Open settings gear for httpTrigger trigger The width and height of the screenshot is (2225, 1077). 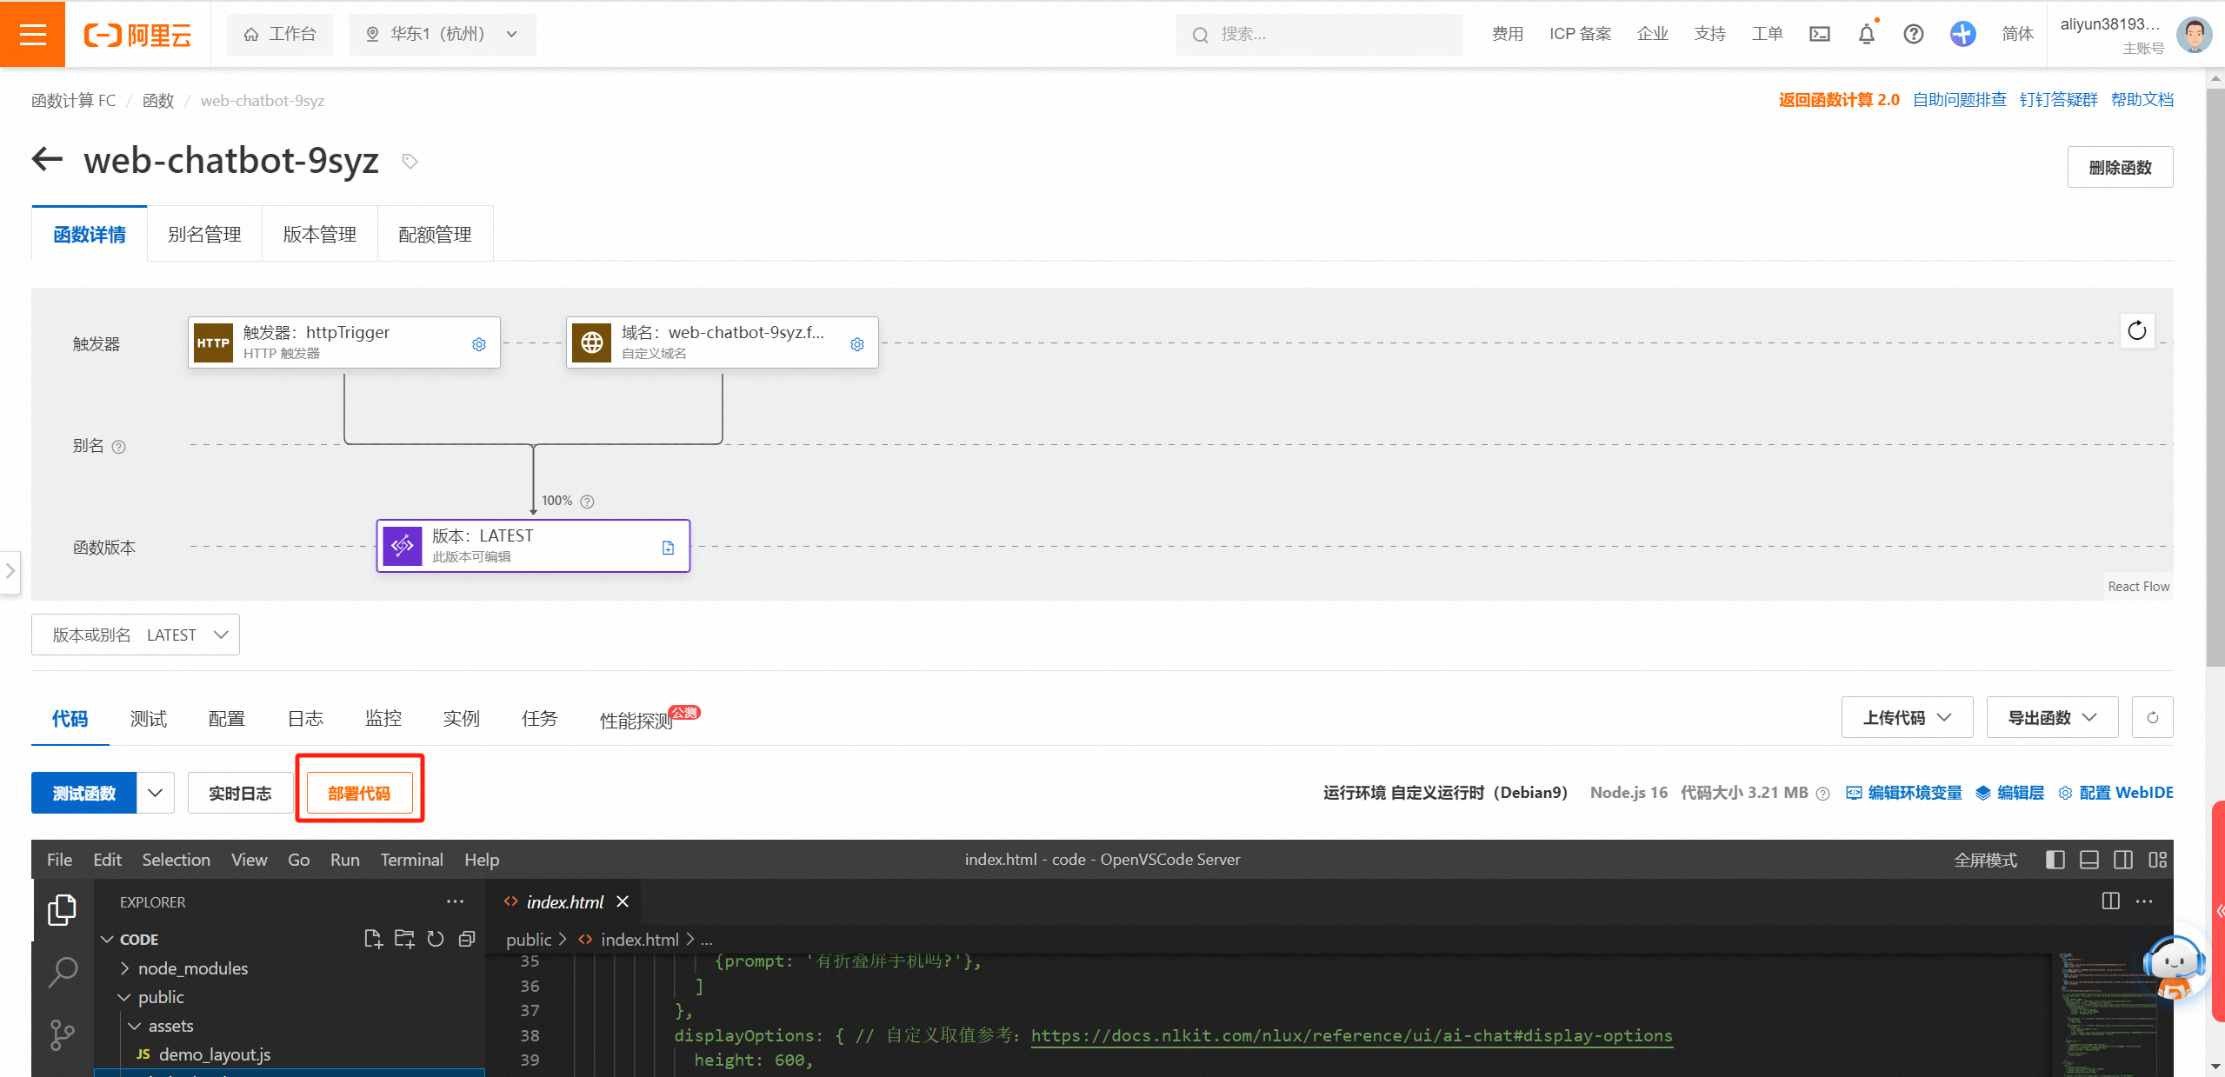click(x=479, y=344)
